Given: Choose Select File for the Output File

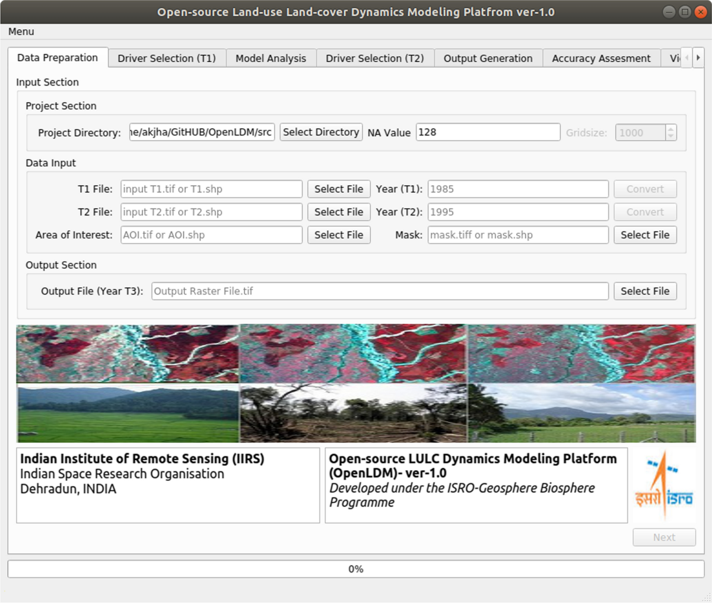Looking at the screenshot, I should pos(645,291).
